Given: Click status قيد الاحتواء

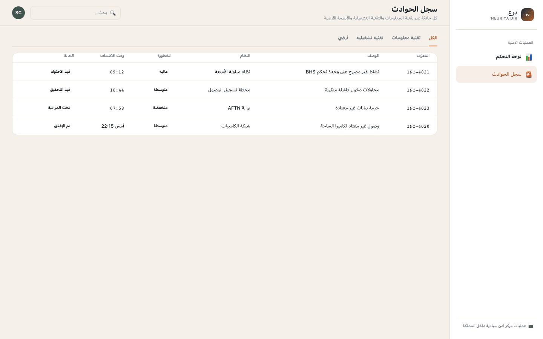Looking at the screenshot, I should [61, 72].
